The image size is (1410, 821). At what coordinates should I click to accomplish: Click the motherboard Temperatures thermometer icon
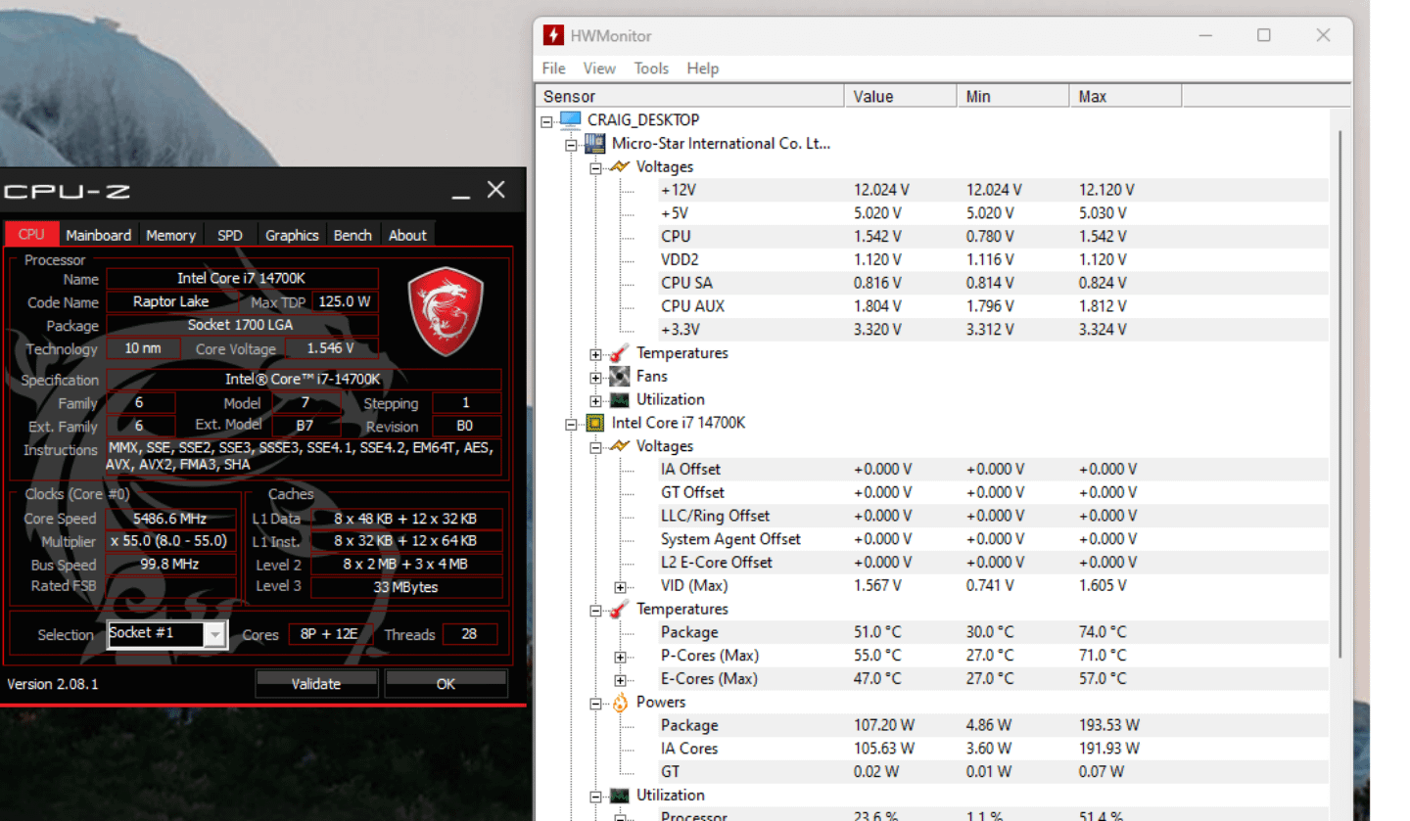pyautogui.click(x=619, y=353)
